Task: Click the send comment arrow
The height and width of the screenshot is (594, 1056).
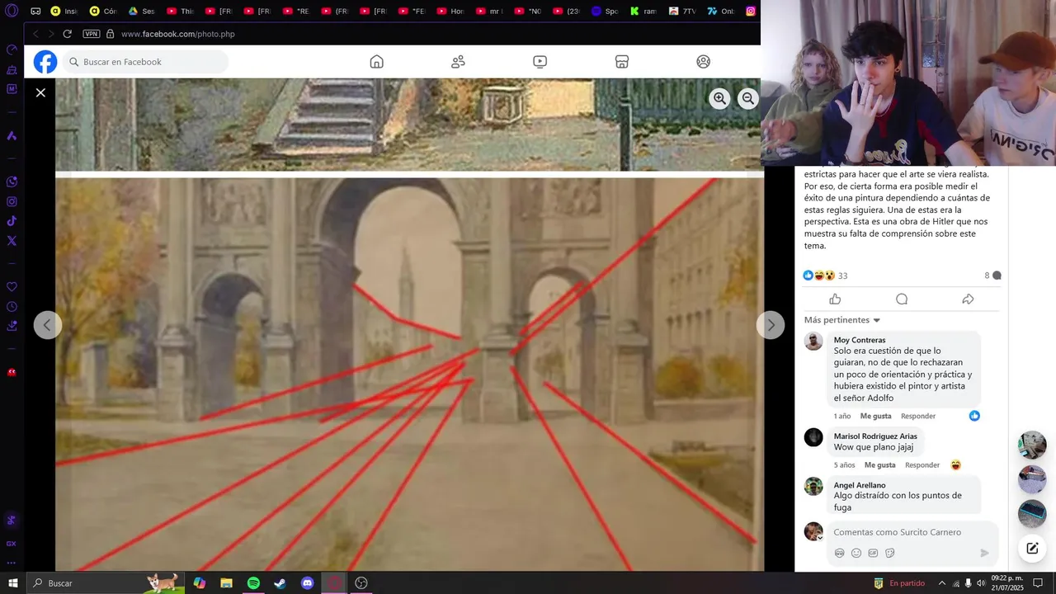Action: (x=984, y=553)
